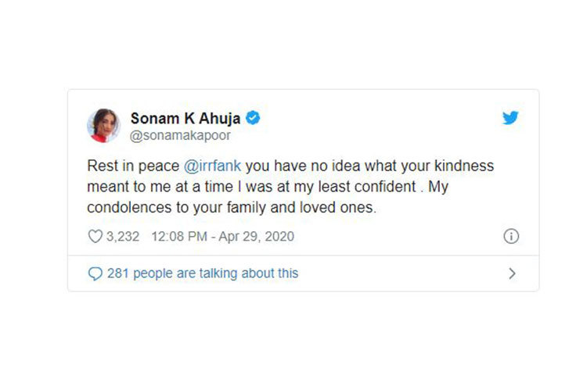Like the tweet with the heart icon
Image resolution: width=587 pixels, height=375 pixels.
(x=95, y=236)
